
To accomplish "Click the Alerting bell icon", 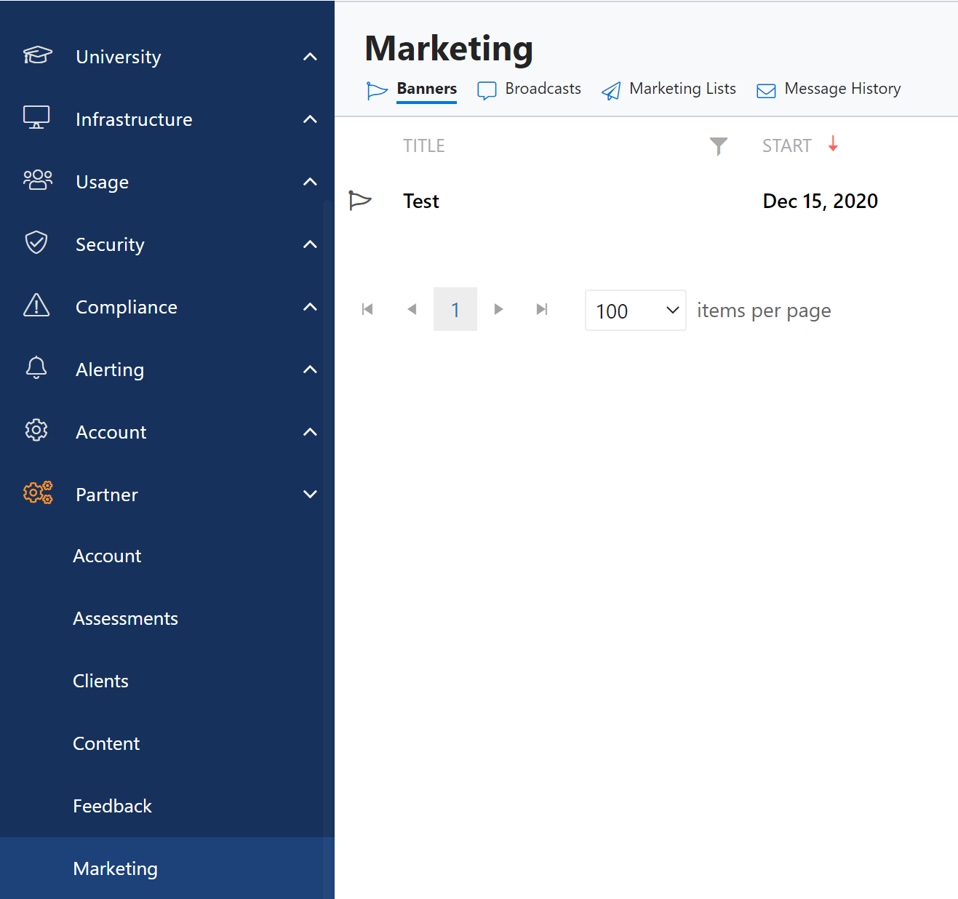I will tap(36, 368).
